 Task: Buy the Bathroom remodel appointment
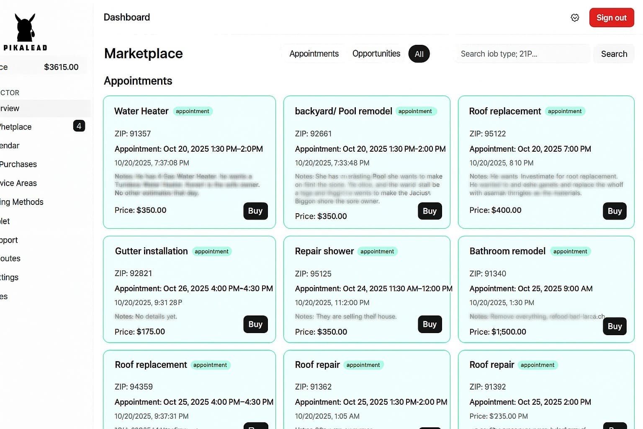click(x=615, y=326)
